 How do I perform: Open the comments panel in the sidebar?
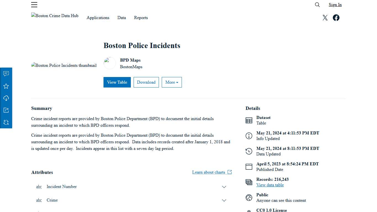(6, 73)
